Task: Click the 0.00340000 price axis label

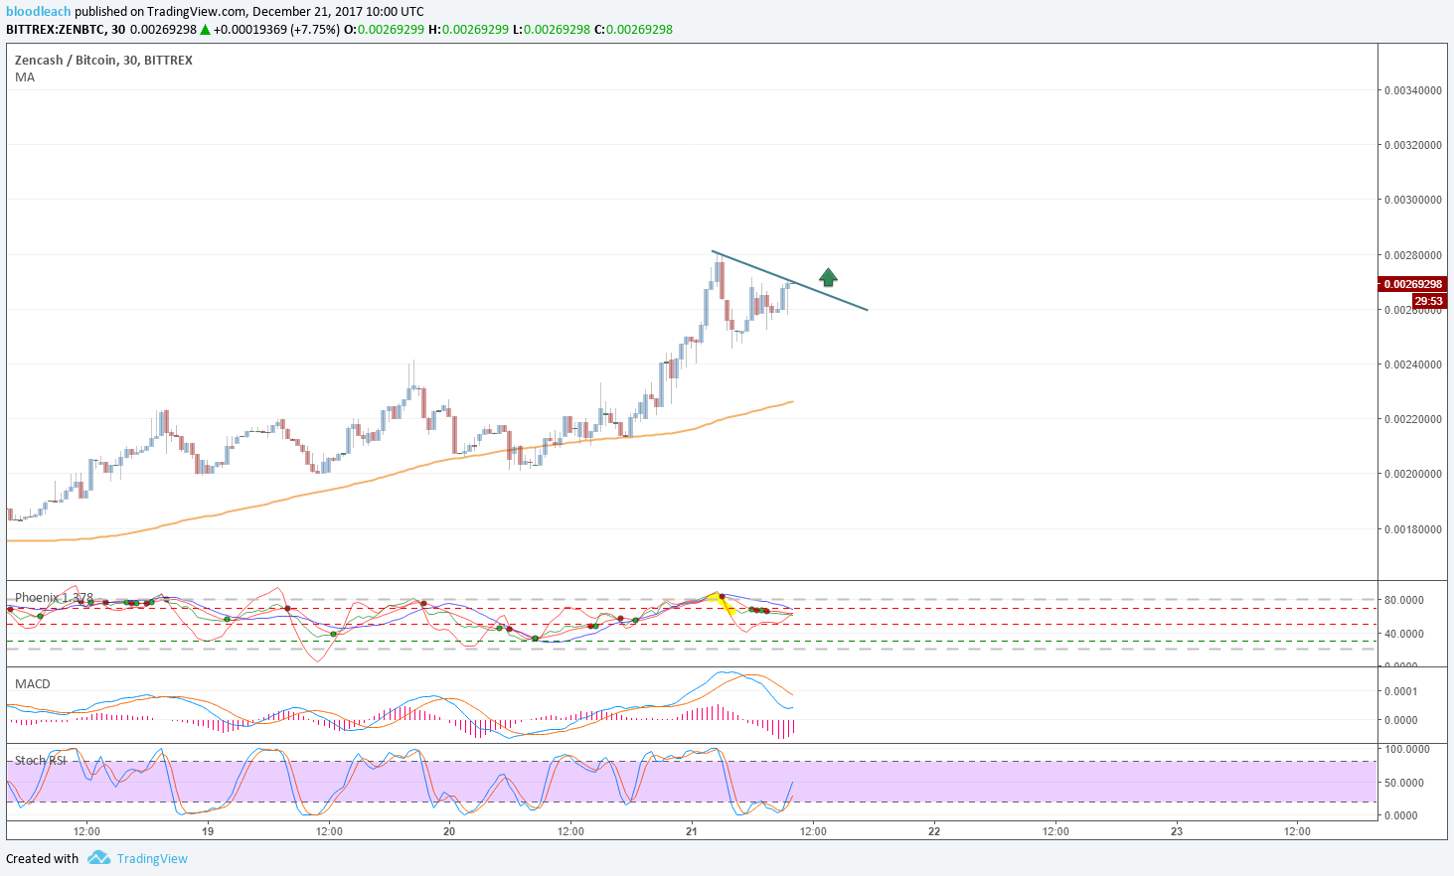Action: pyautogui.click(x=1412, y=90)
